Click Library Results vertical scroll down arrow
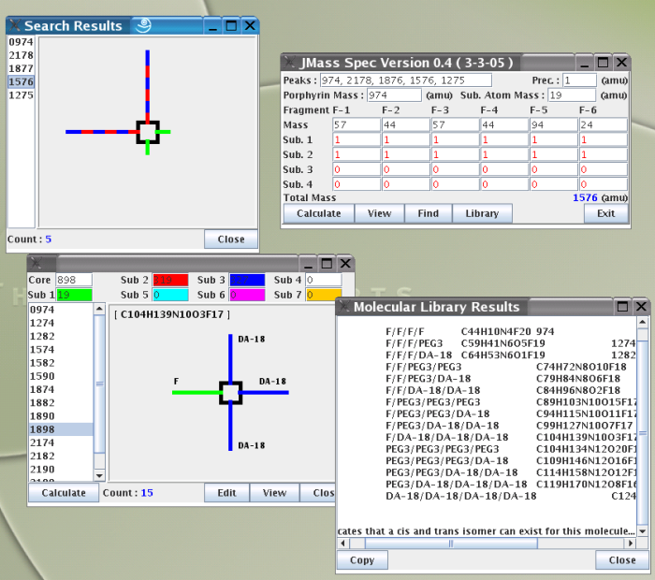Screen dimensions: 655x580 (x=643, y=531)
